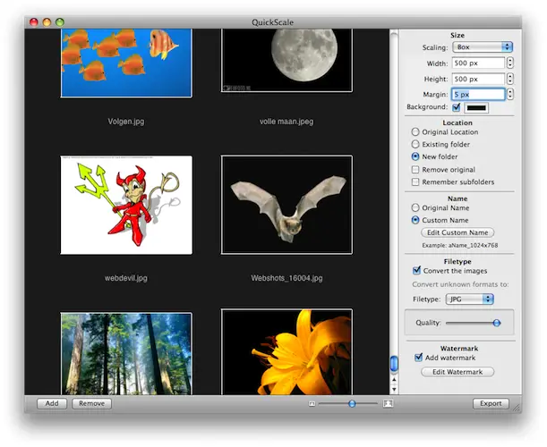Disable the Add watermark checkbox

click(x=418, y=358)
